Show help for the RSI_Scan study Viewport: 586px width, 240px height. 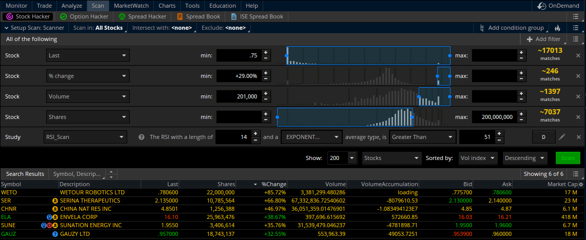click(x=141, y=137)
